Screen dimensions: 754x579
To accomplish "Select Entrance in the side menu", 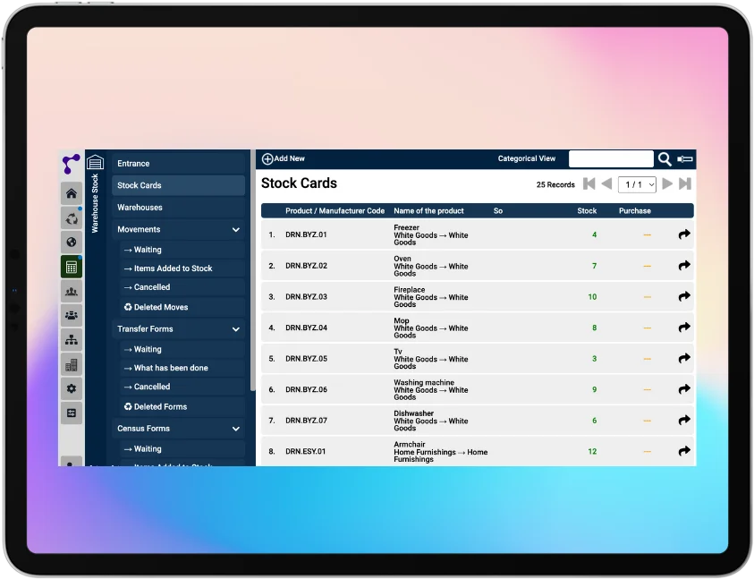I will pyautogui.click(x=133, y=164).
